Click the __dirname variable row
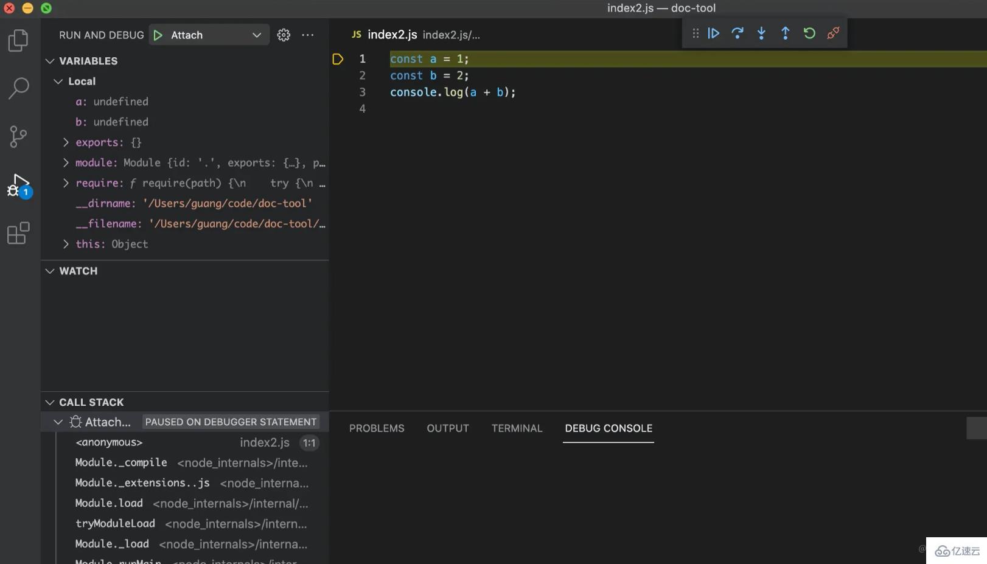Image resolution: width=987 pixels, height=564 pixels. (x=185, y=203)
